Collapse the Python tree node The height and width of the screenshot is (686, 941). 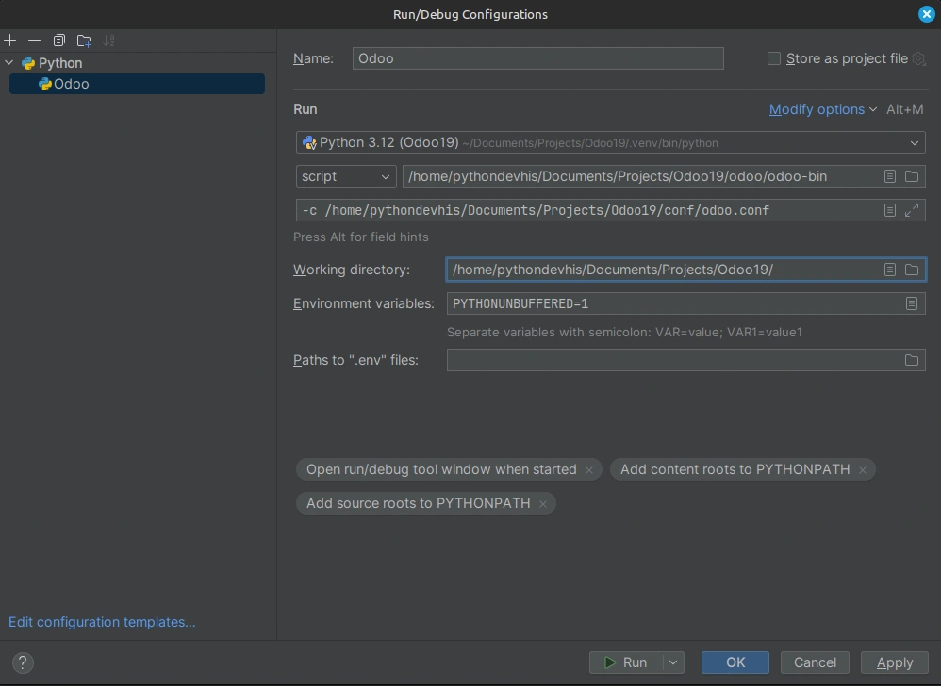(10, 63)
